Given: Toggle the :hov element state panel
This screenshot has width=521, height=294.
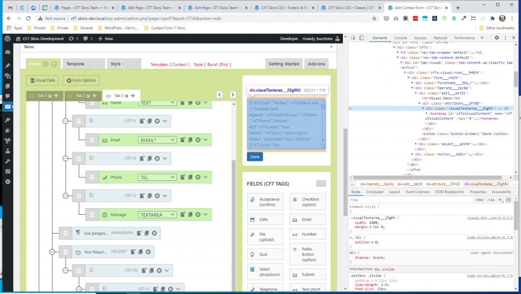Looking at the screenshot, I should tap(479, 200).
